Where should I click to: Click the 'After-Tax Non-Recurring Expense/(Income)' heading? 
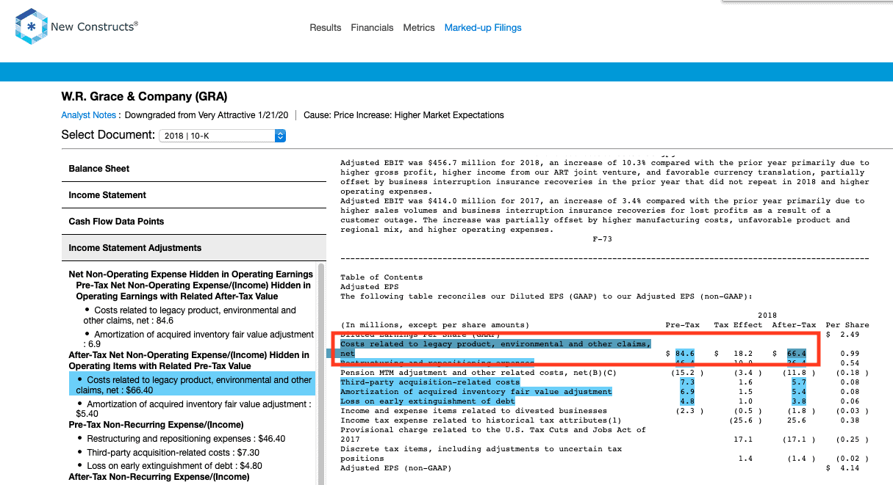pyautogui.click(x=159, y=477)
